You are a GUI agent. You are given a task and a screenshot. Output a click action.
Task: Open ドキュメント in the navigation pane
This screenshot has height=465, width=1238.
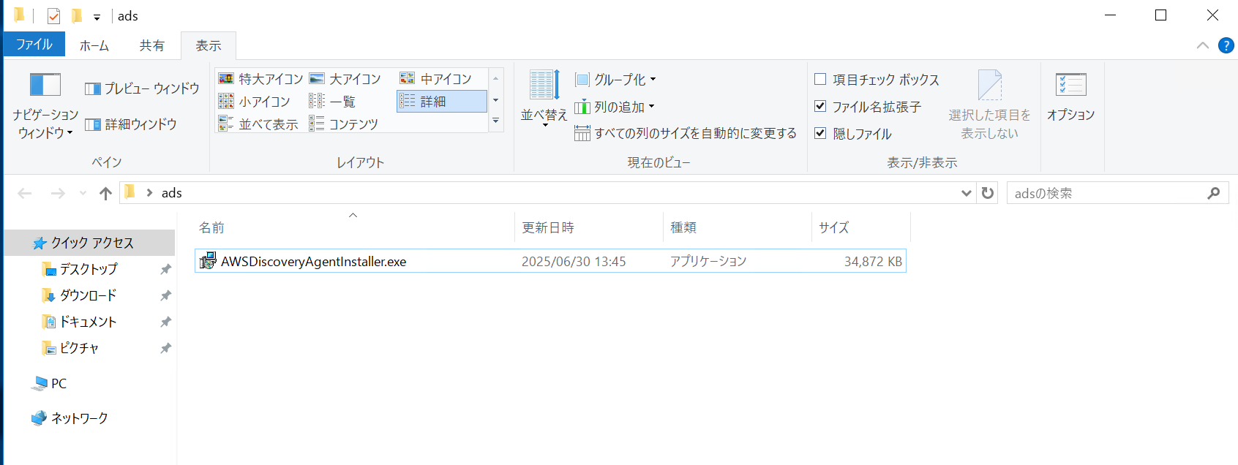tap(88, 322)
